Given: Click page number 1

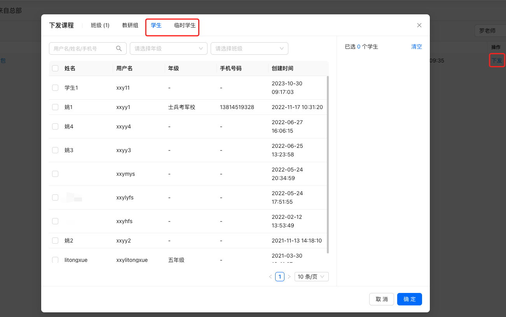Looking at the screenshot, I should tap(280, 277).
